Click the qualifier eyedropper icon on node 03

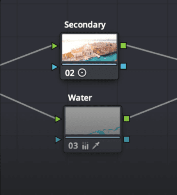click(96, 145)
